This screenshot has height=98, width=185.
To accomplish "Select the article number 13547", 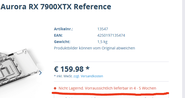I will (103, 29).
